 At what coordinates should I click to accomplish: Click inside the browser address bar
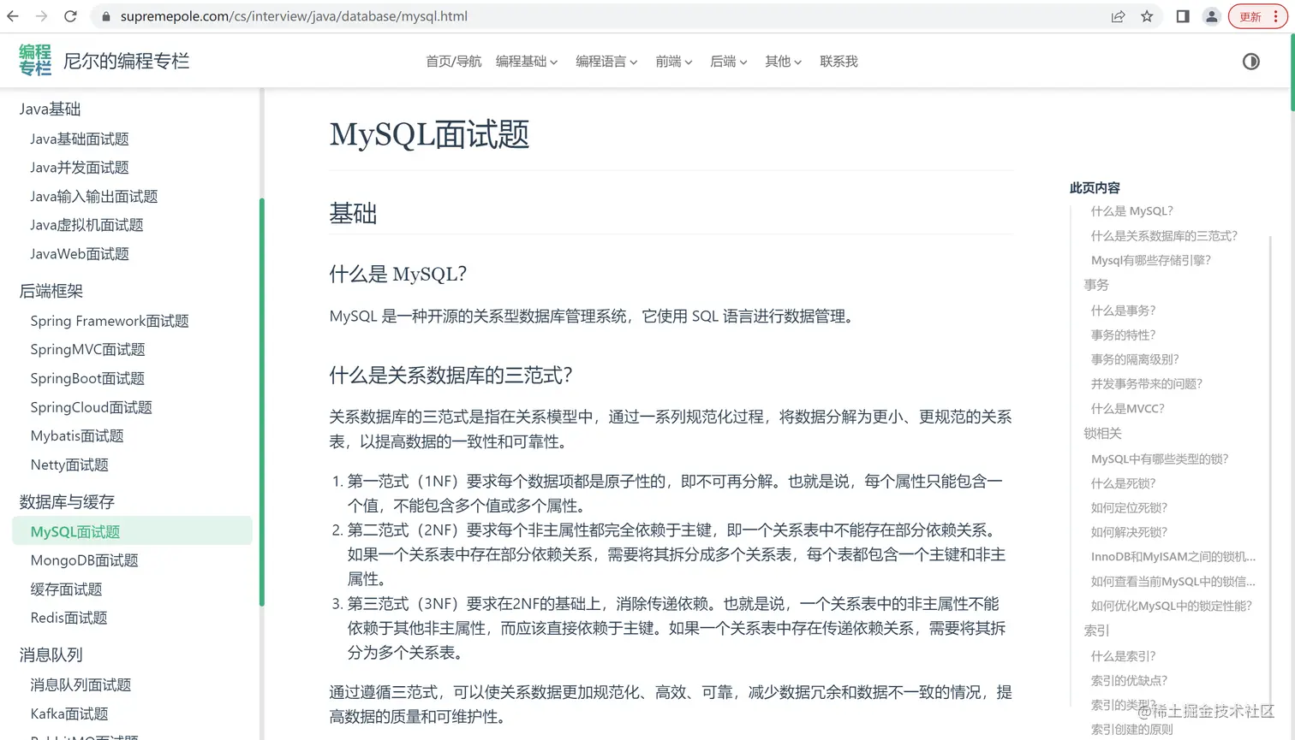(343, 15)
